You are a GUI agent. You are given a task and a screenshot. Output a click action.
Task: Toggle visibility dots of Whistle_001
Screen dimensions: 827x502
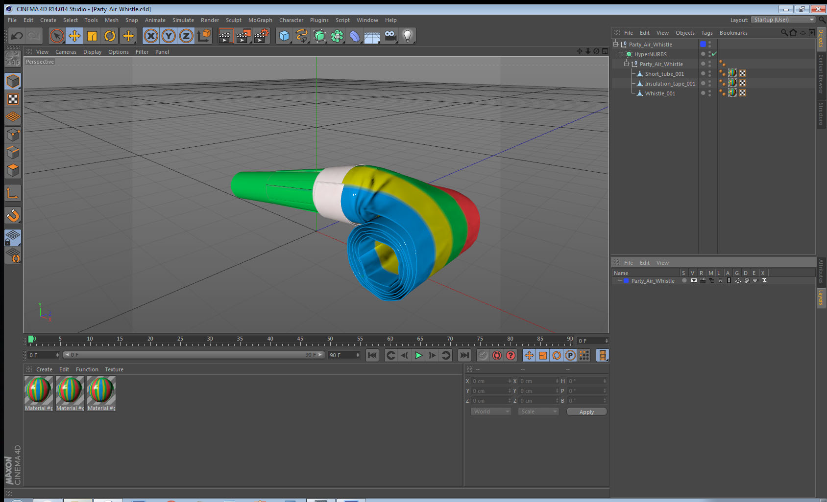click(709, 93)
